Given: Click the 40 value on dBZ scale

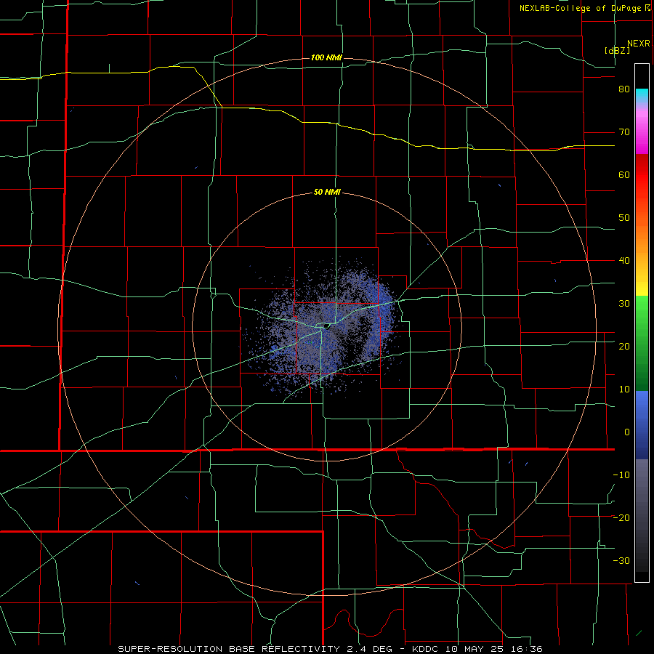Looking at the screenshot, I should point(624,261).
